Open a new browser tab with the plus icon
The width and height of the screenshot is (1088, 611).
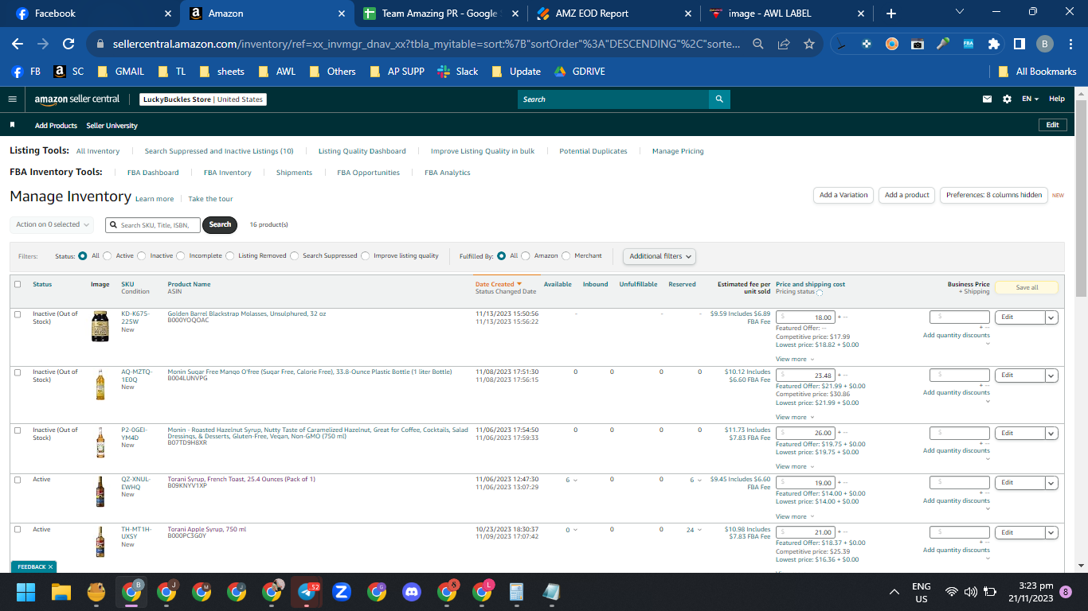pyautogui.click(x=890, y=14)
